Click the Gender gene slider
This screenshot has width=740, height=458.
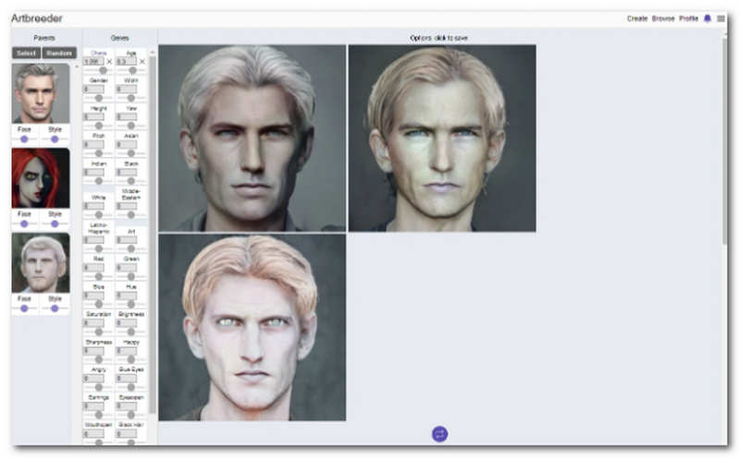[99, 97]
